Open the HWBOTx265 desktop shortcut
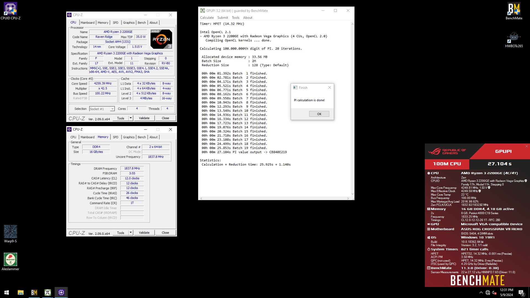530x298 pixels. coord(514,39)
